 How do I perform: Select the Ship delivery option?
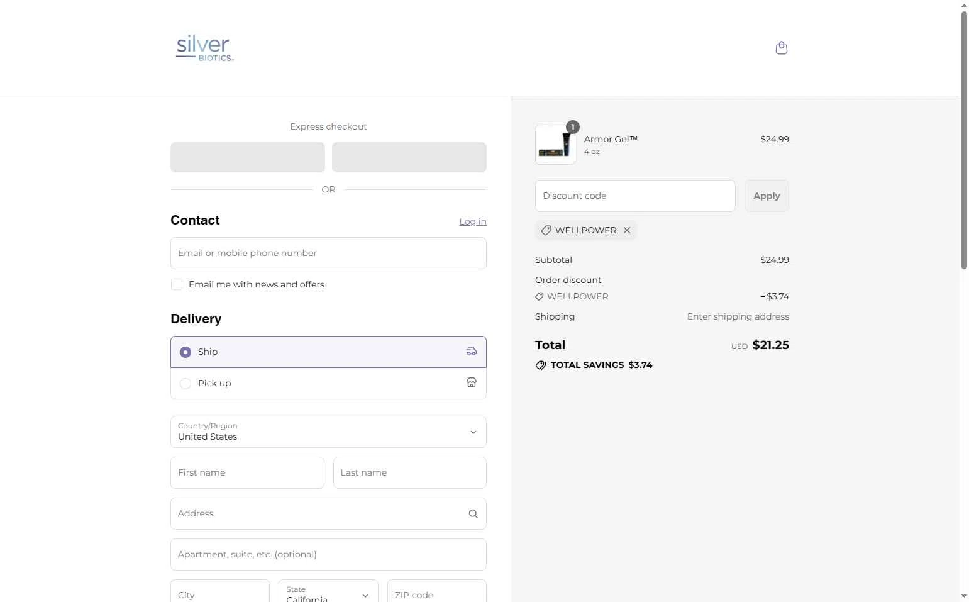[328, 352]
